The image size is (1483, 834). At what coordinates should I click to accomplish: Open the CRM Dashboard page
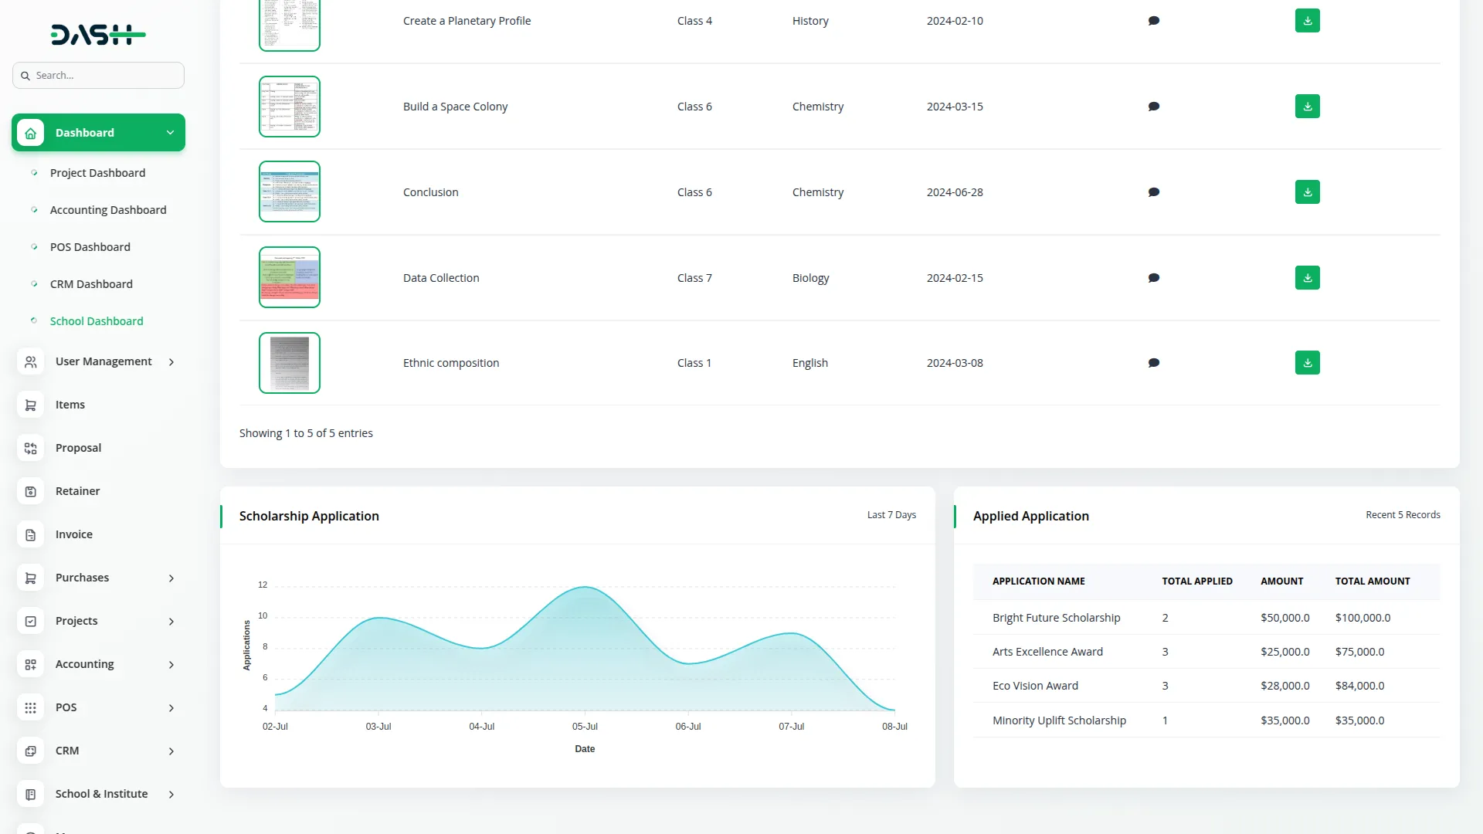tap(91, 284)
